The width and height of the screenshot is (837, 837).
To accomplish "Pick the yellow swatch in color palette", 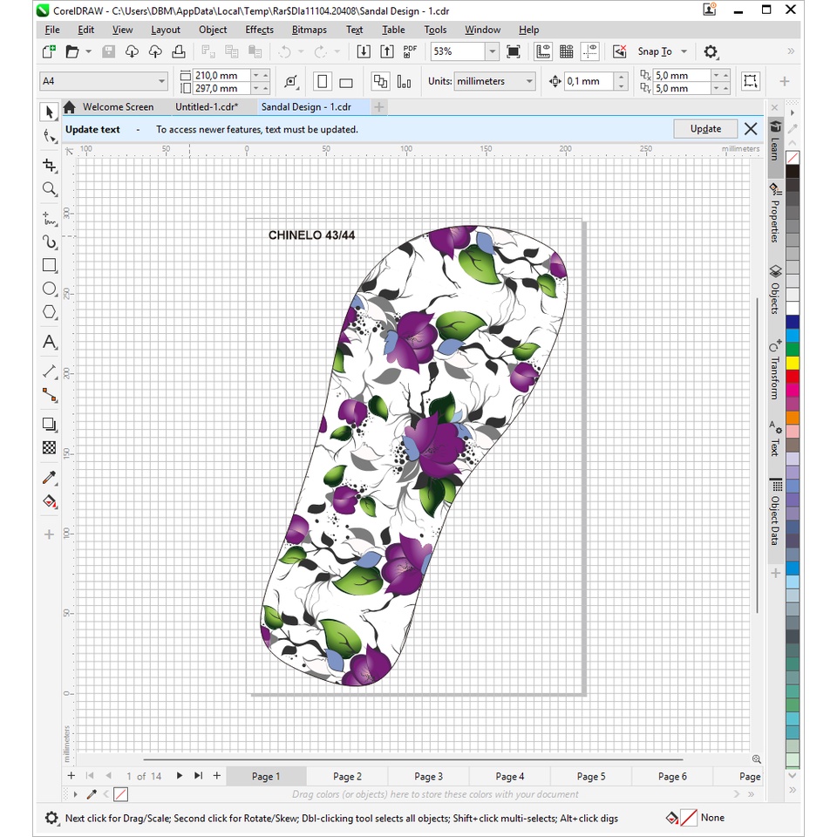I will coord(793,362).
